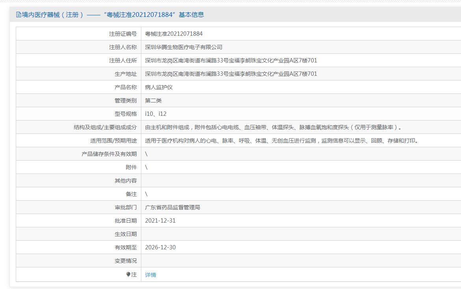
Task: Click the 有效期至 label cell
Action: pos(78,247)
